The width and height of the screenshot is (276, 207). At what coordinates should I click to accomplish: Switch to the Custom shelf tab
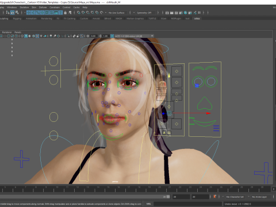tap(84, 18)
